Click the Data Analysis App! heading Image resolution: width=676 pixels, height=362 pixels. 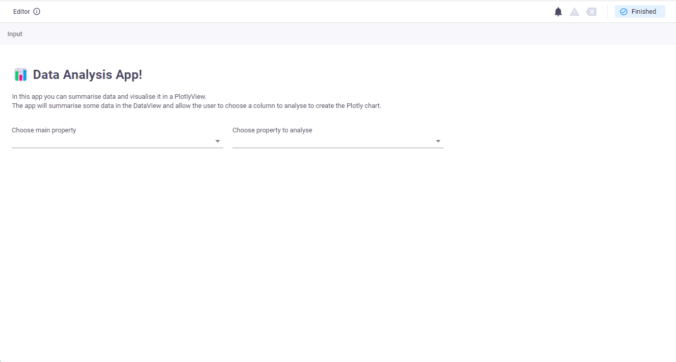click(x=87, y=75)
